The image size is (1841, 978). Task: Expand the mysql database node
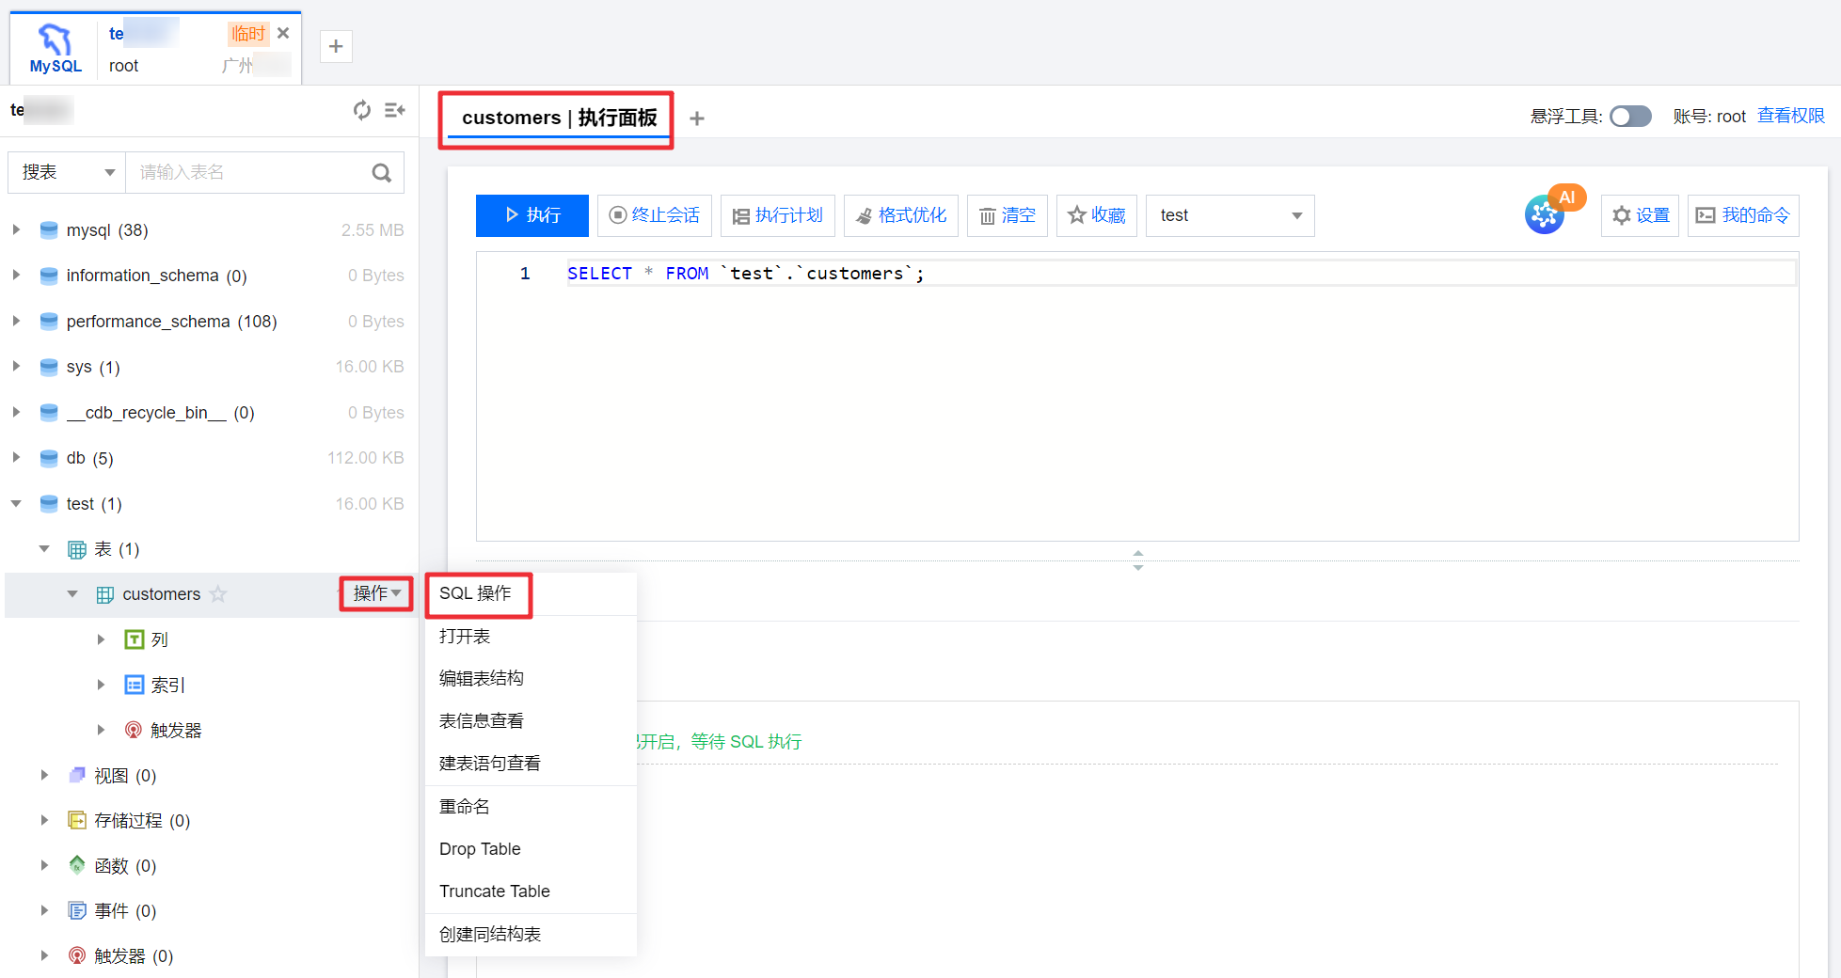[x=16, y=230]
